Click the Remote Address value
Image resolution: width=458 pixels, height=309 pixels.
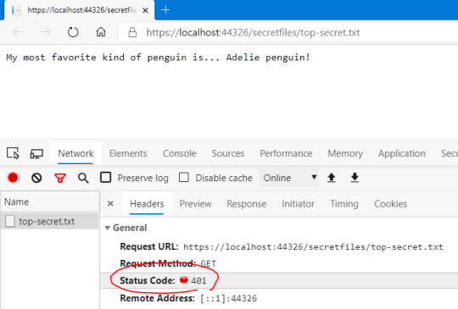point(228,298)
